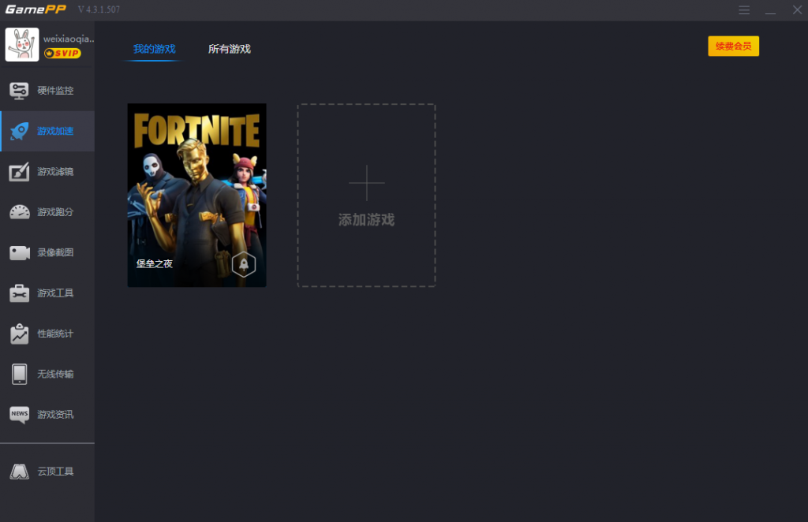Screen dimensions: 808x522
Task: Open the 游戏滤镜 filter icon
Action: click(19, 171)
